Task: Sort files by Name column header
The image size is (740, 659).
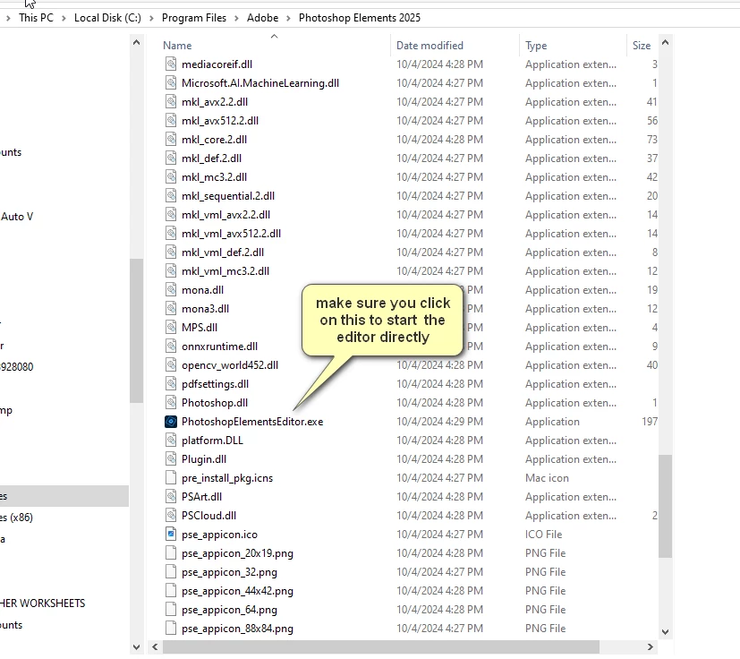Action: click(x=177, y=46)
